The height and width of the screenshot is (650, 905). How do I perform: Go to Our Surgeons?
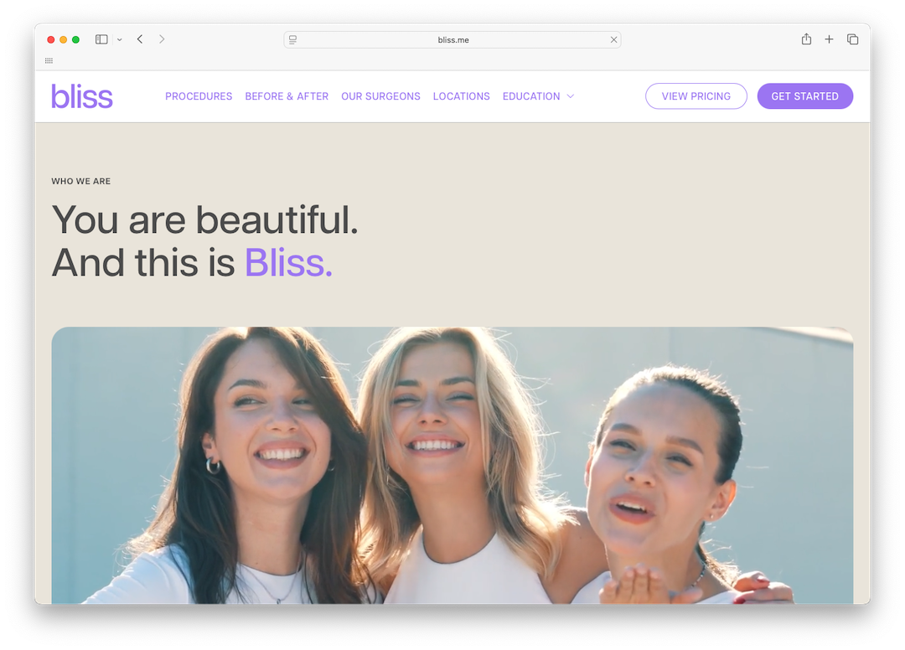tap(381, 96)
